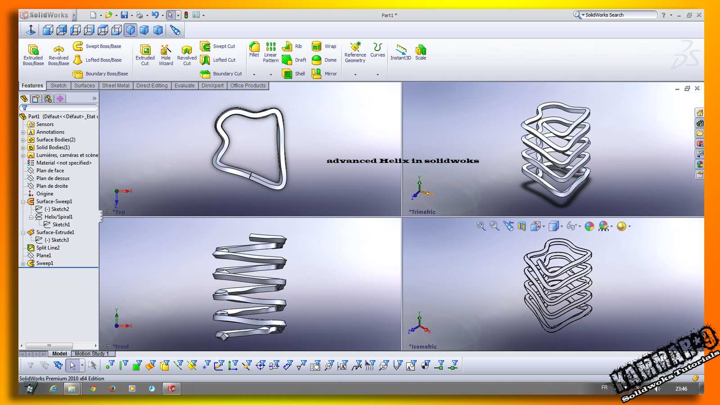The height and width of the screenshot is (405, 720).
Task: Toggle Filter Vertices in selection filter bar
Action: [110, 365]
